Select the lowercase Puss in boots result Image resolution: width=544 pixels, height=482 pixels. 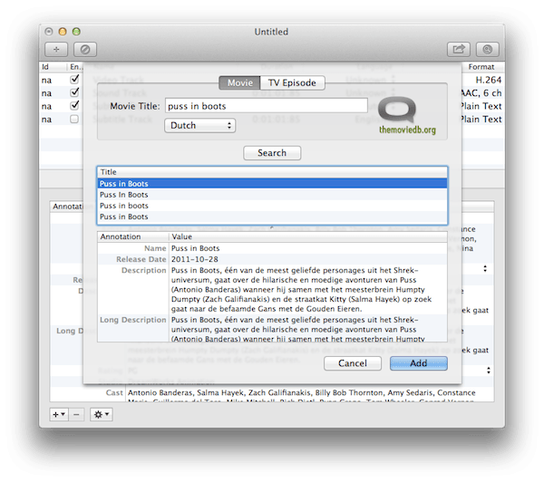point(272,206)
